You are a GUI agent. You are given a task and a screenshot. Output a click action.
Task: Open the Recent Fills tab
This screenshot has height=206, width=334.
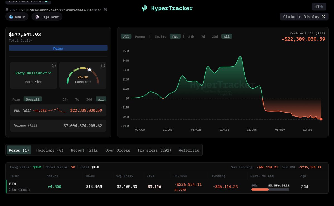pos(84,150)
